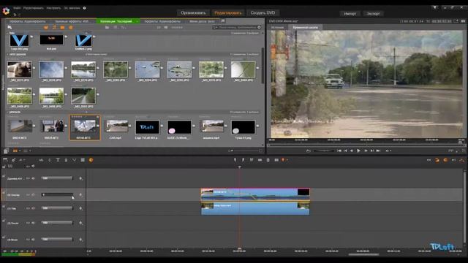The width and height of the screenshot is (468, 263).
Task: Select the cat photo thumbnail
Action: (20, 69)
